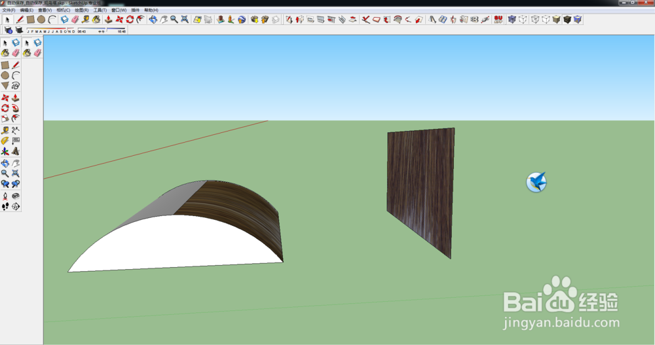The height and width of the screenshot is (345, 655).
Task: Select 3D Text tool in left toolbar
Action: click(16, 151)
